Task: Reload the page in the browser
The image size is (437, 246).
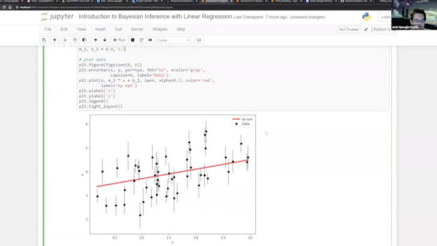Action: 4,8
